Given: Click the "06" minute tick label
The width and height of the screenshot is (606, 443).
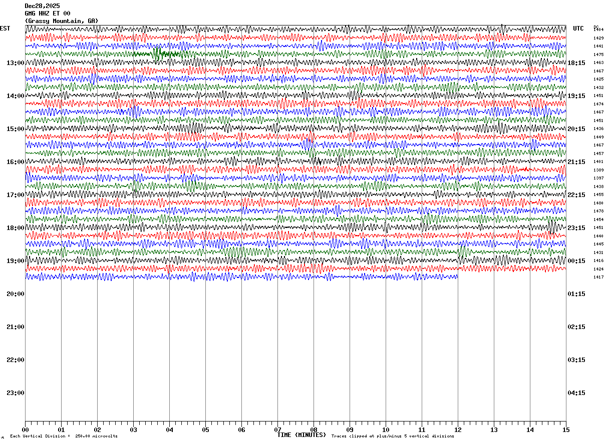Looking at the screenshot, I should coord(241,429).
